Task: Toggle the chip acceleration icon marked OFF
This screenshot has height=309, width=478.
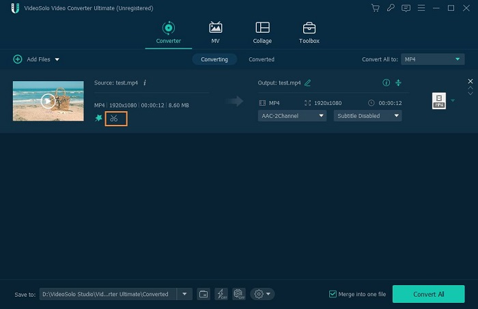Action: pyautogui.click(x=239, y=294)
